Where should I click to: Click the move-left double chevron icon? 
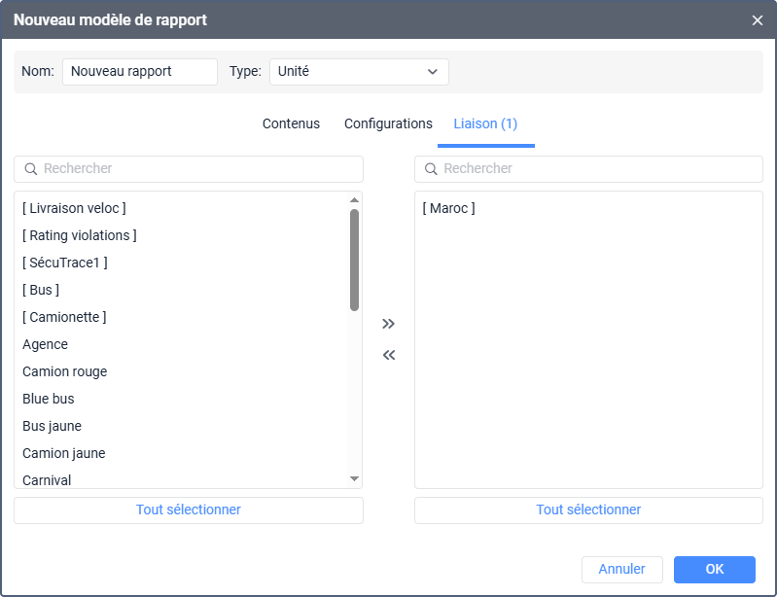click(x=389, y=355)
